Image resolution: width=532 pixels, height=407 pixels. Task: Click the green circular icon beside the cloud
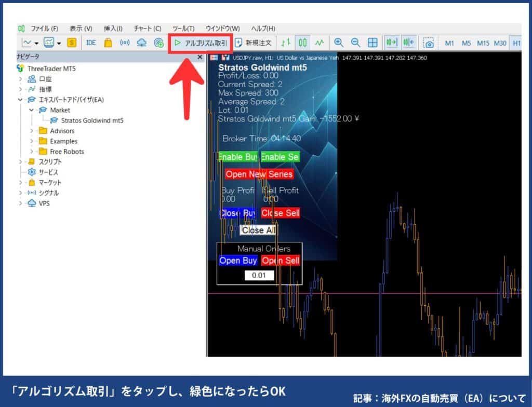click(159, 43)
